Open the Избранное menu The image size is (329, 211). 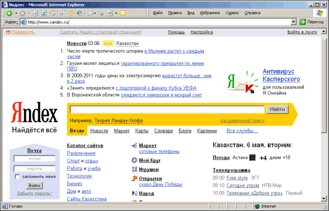click(x=210, y=13)
